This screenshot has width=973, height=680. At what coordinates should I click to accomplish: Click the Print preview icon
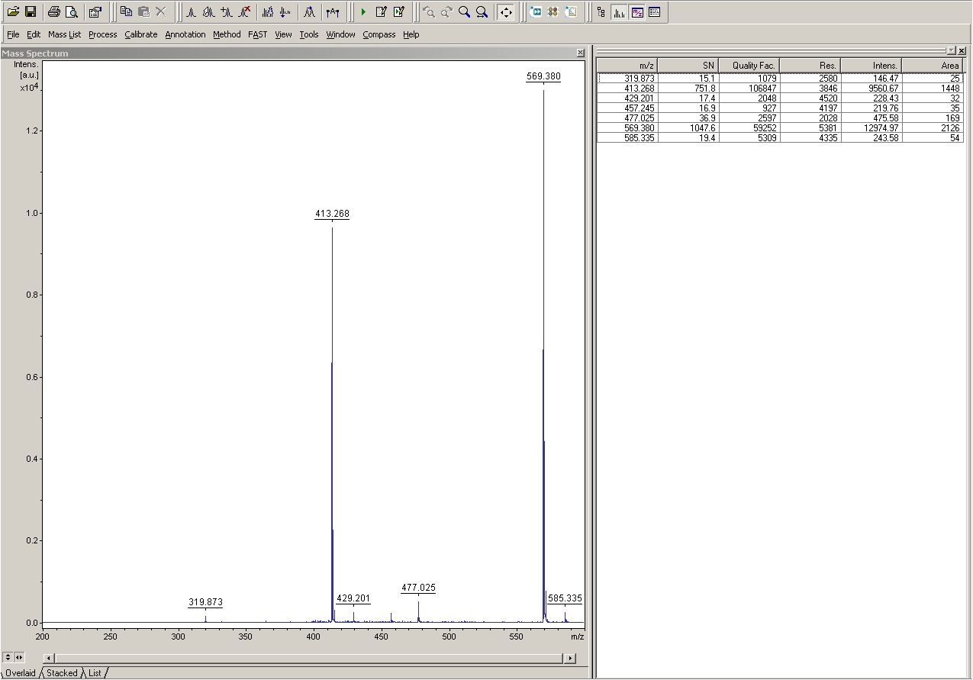coord(72,12)
